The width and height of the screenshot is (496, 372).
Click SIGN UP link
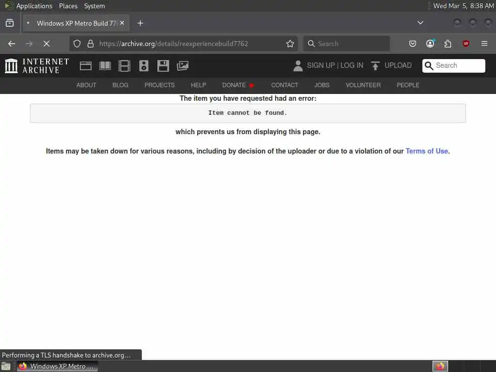pos(321,65)
